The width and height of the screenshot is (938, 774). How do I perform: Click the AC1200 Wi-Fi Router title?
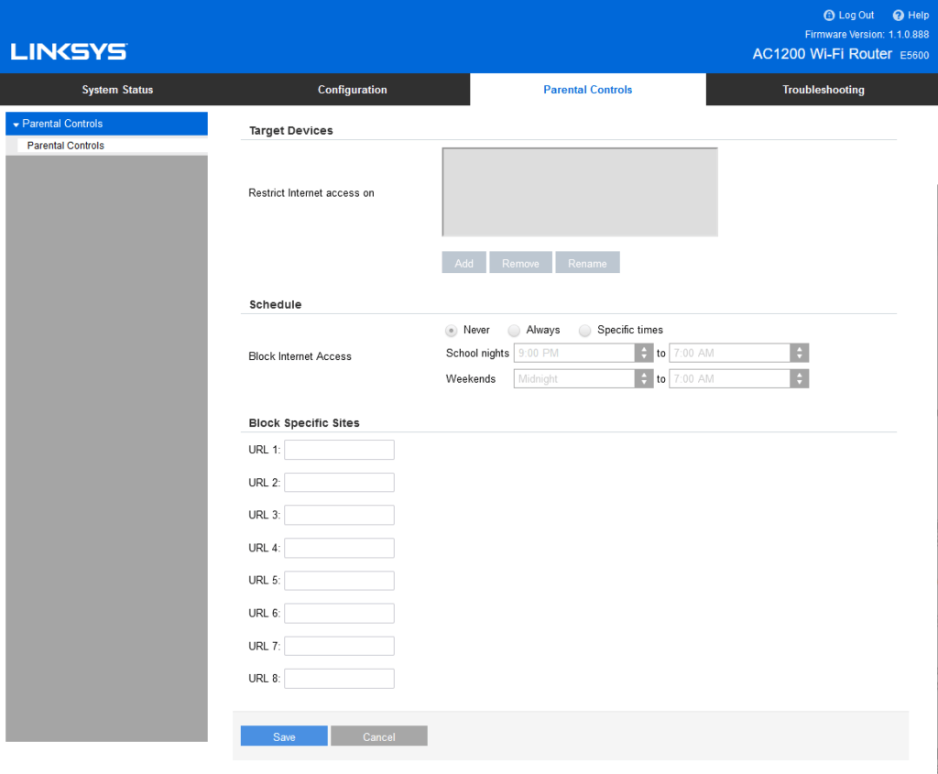[x=822, y=54]
